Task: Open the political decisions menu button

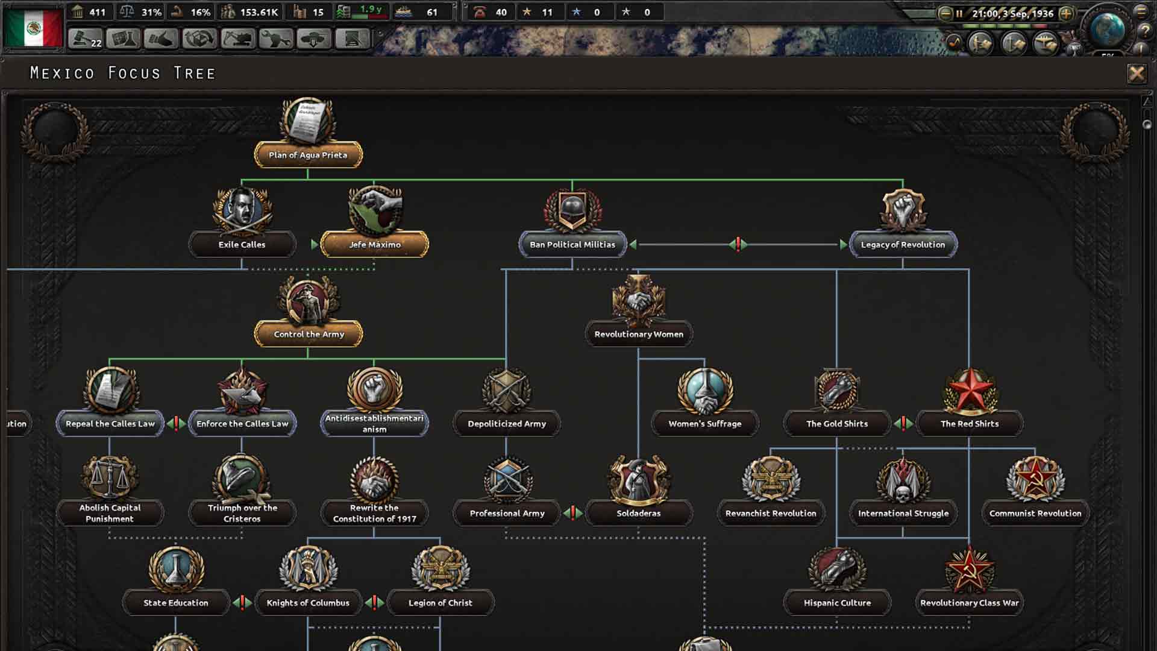Action: tap(86, 39)
